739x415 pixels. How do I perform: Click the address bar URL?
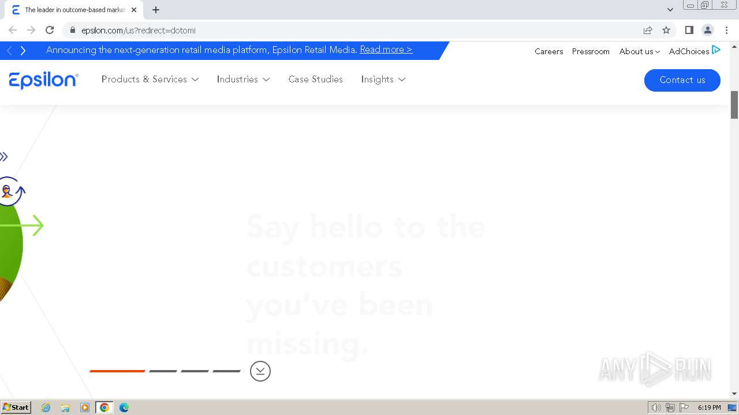[x=139, y=31]
